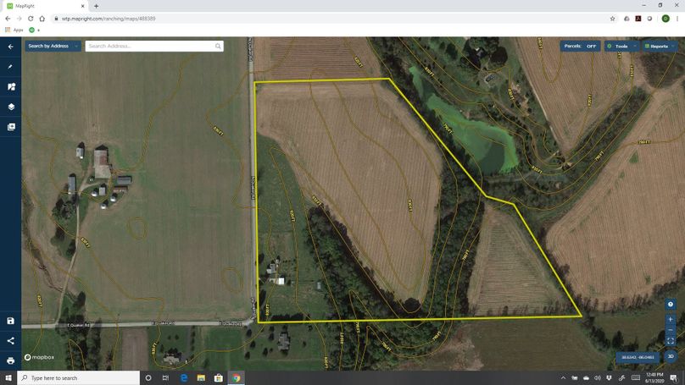Open the help question mark button
685x385 pixels.
(671, 304)
